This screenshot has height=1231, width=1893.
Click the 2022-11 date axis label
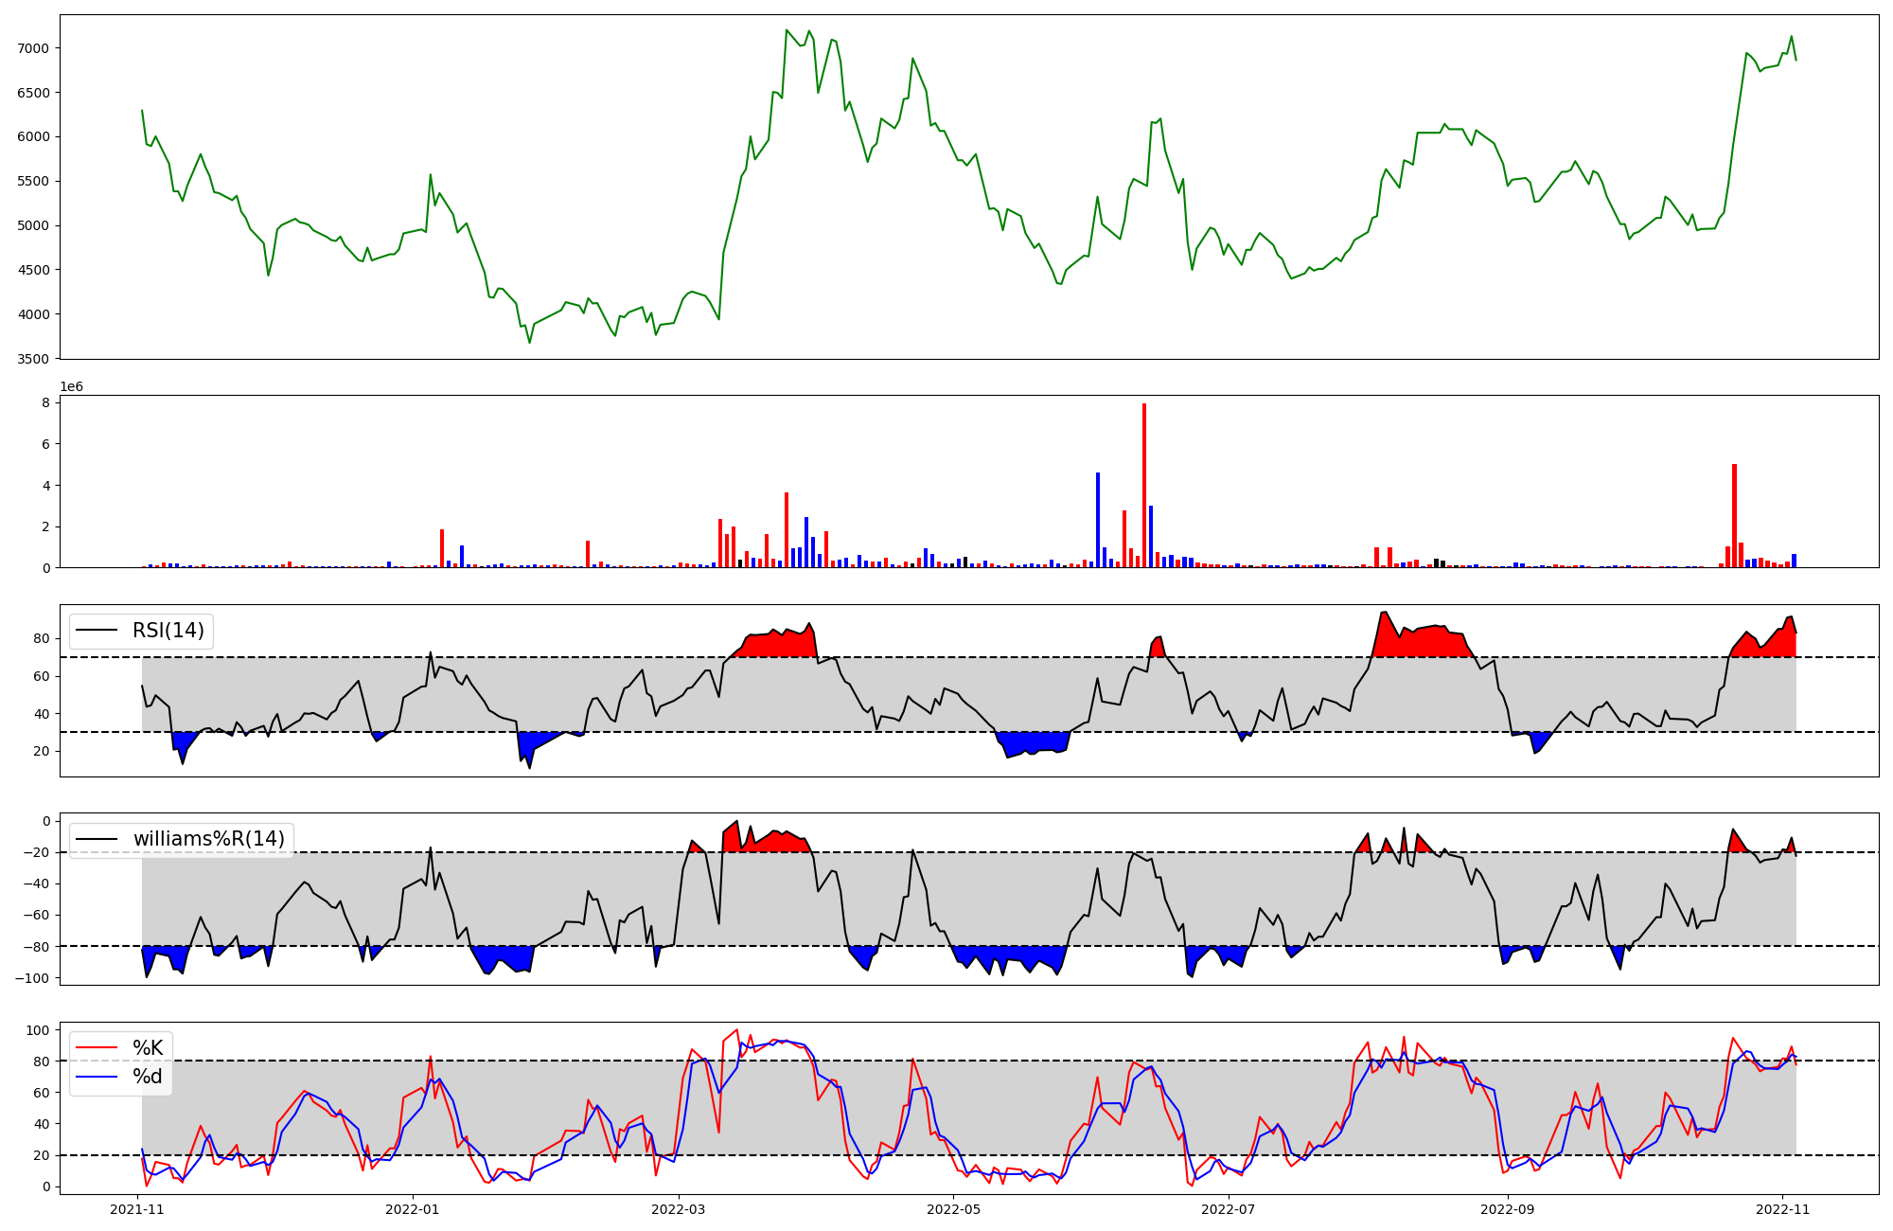pos(1782,1209)
